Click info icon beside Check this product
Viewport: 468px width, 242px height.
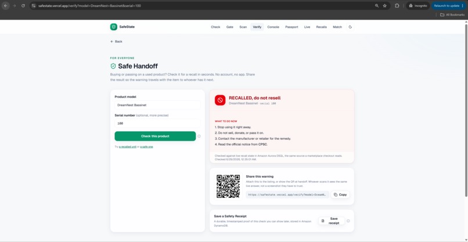[199, 136]
